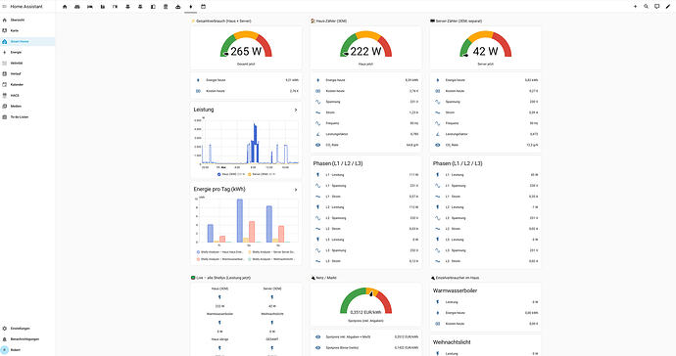Open the car view tab icon
This screenshot has width=676, height=356.
click(77, 7)
